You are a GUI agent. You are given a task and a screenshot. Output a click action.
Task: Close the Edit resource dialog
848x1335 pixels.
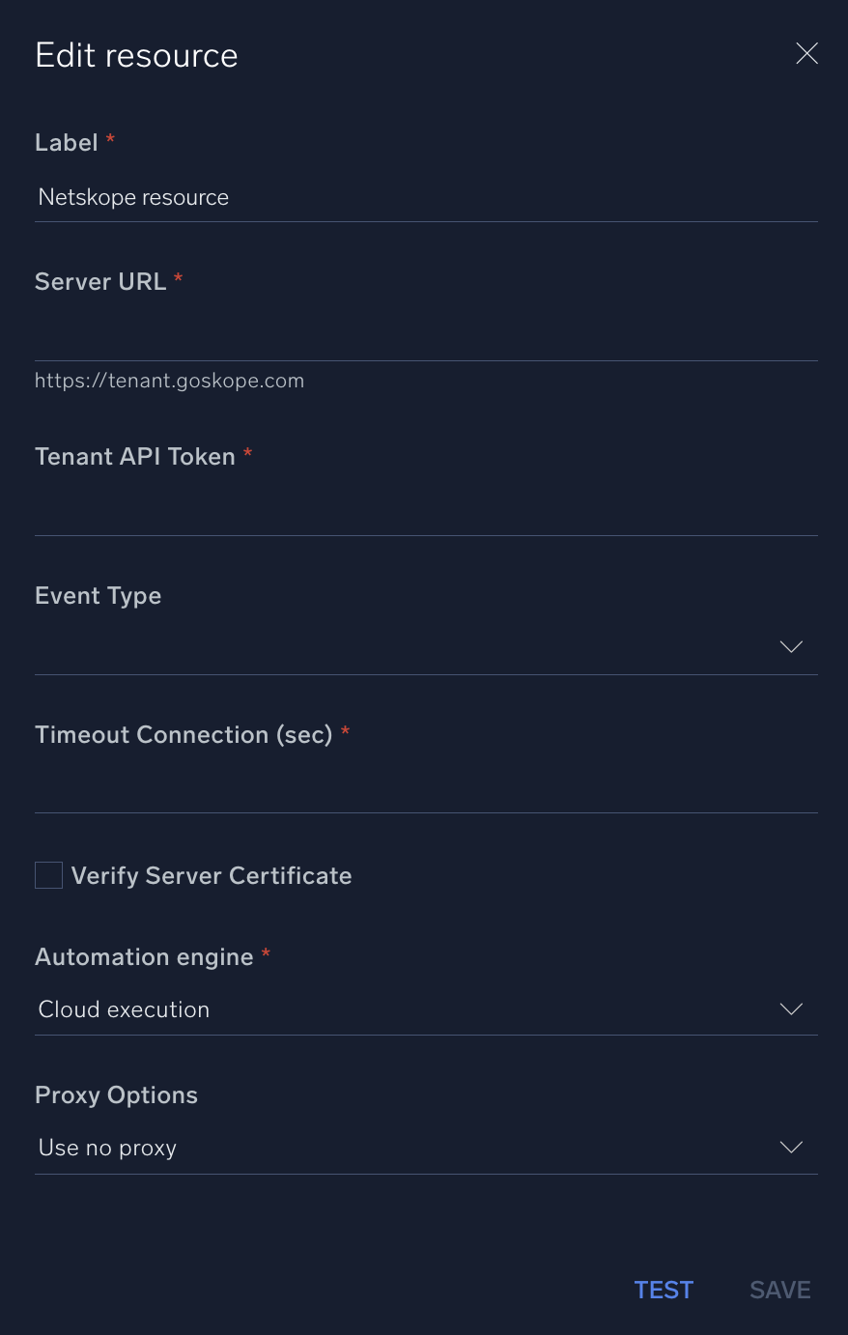(806, 53)
